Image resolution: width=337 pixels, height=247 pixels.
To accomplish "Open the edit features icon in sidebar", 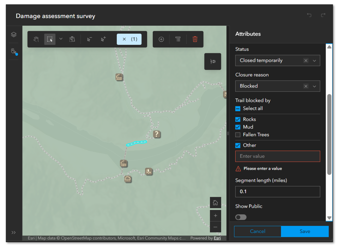I will (14, 52).
